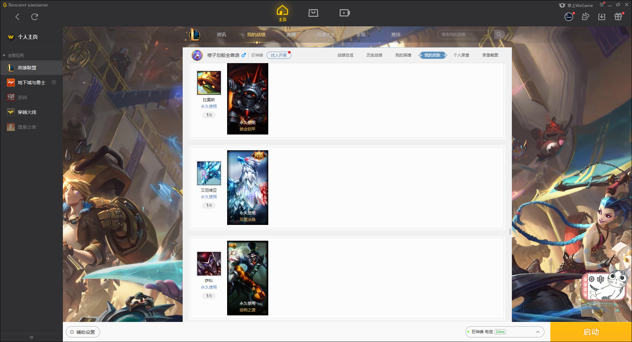This screenshot has width=632, height=342.
Task: Refresh the page with reload icon
Action: [x=35, y=17]
